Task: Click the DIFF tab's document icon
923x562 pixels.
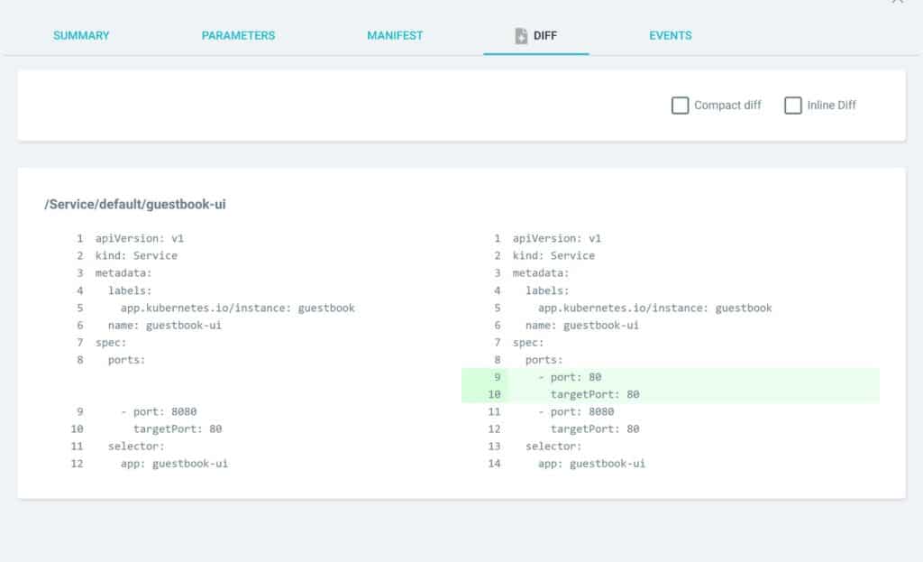Action: click(x=518, y=35)
